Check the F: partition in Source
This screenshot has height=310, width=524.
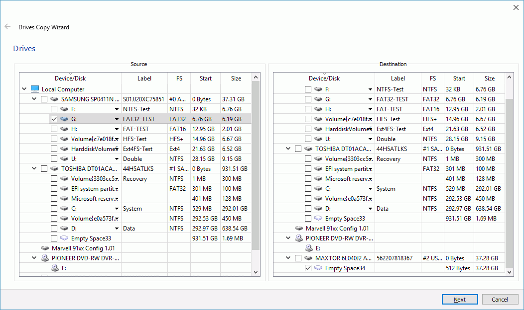point(54,109)
